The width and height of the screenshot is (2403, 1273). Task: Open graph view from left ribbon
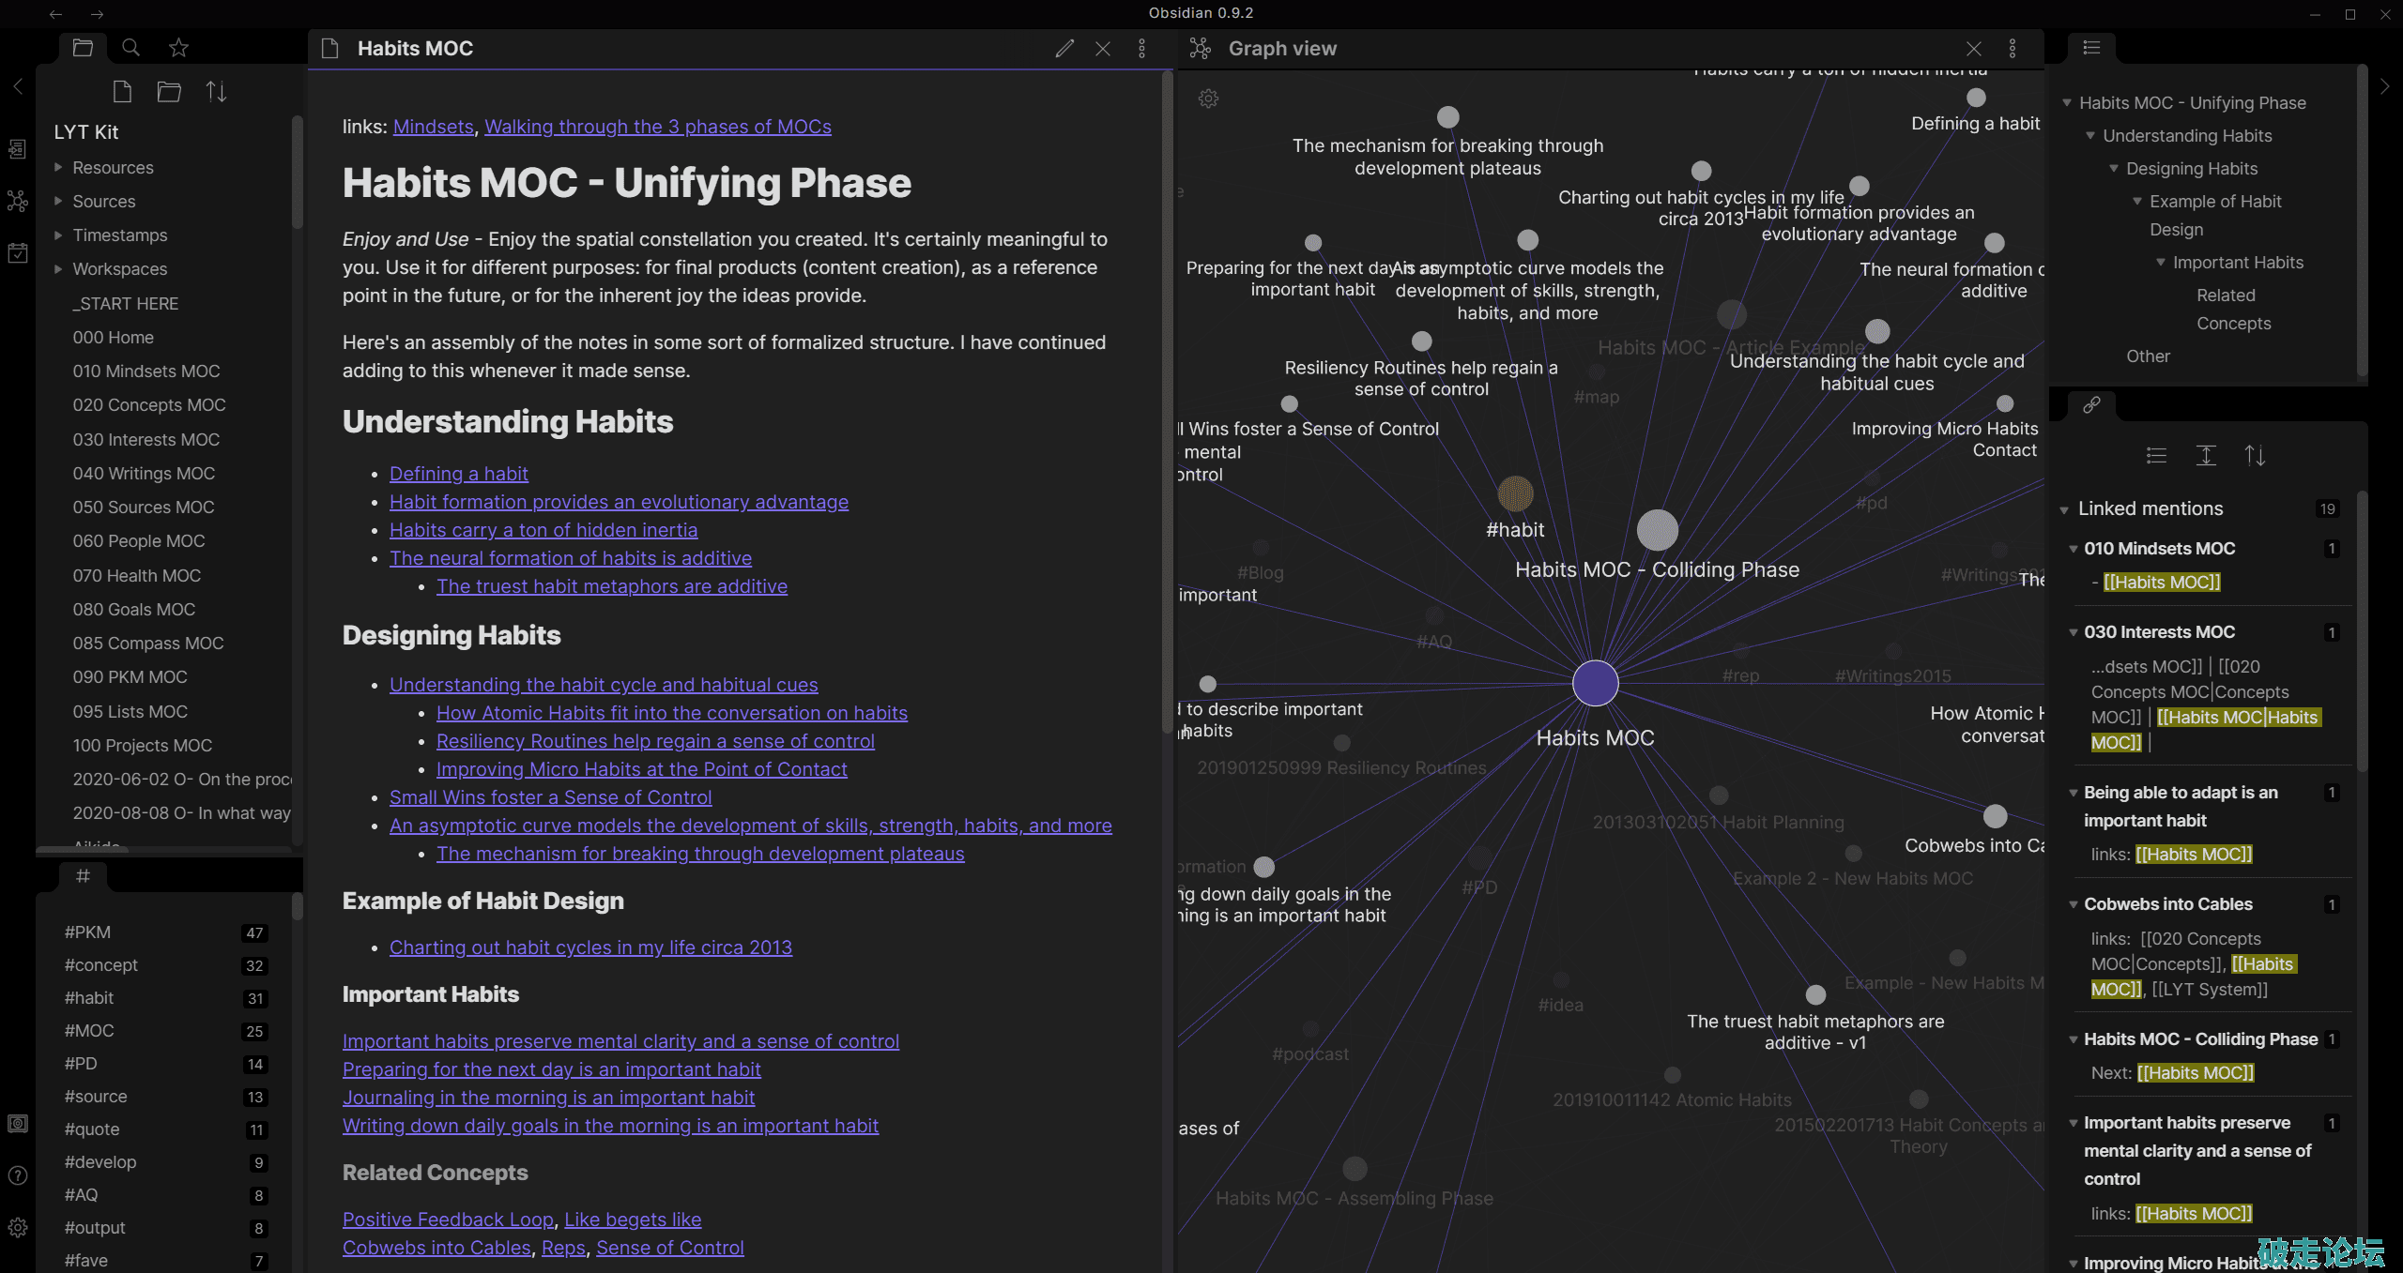coord(18,201)
